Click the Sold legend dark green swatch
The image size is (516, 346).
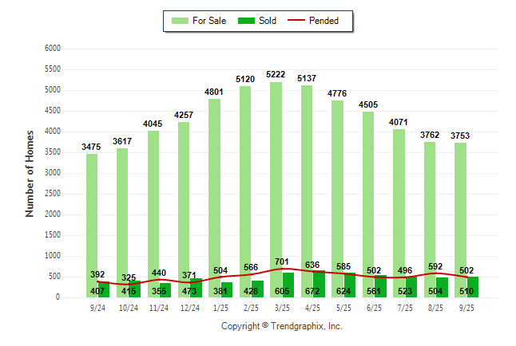click(x=246, y=21)
